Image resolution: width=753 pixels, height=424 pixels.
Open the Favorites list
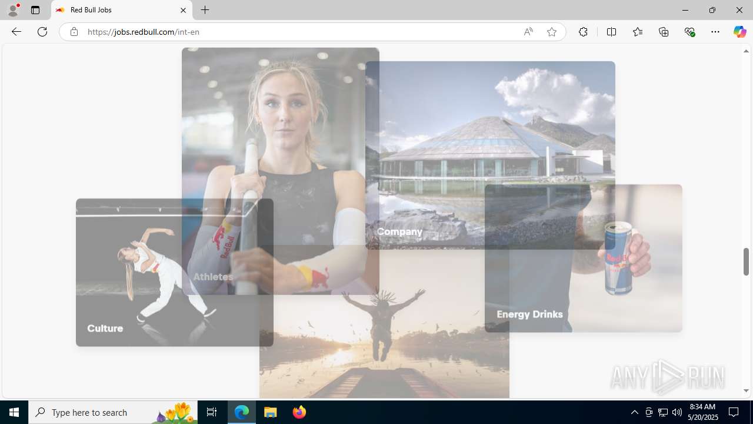[x=638, y=32]
